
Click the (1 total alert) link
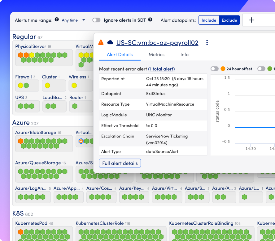tap(162, 69)
